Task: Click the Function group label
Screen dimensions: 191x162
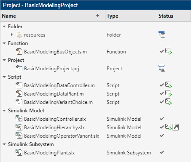Action: [x=18, y=43]
